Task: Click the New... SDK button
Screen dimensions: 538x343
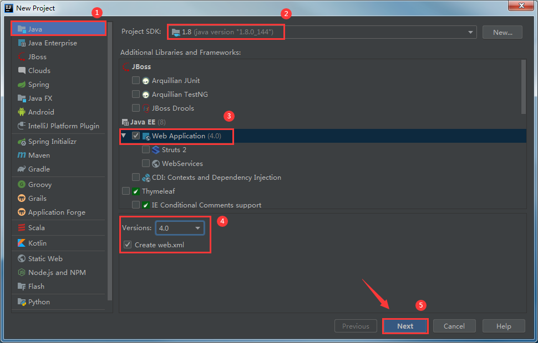Action: 503,32
